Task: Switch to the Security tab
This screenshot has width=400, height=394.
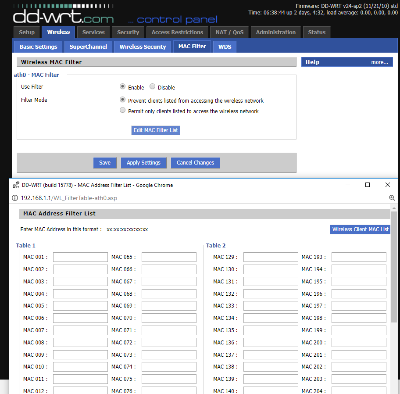Action: click(x=128, y=32)
